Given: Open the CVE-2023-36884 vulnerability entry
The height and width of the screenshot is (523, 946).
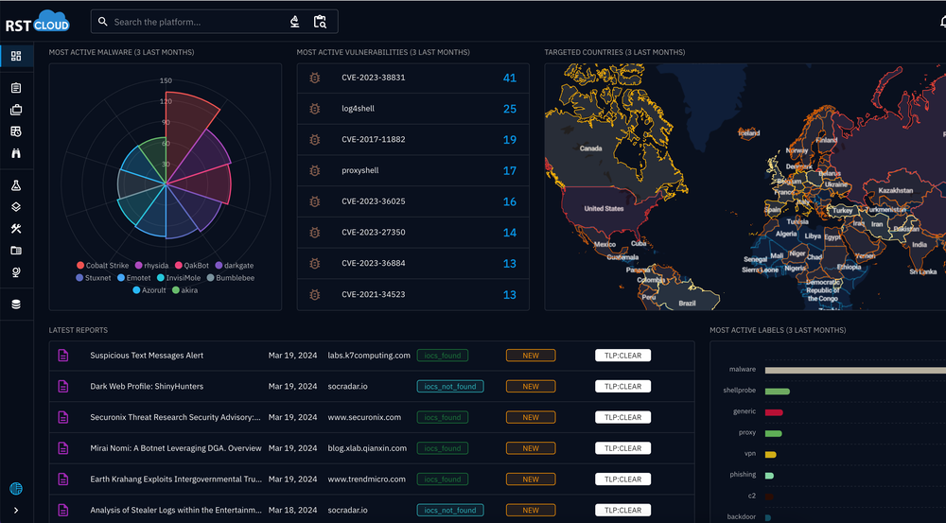Looking at the screenshot, I should 412,264.
